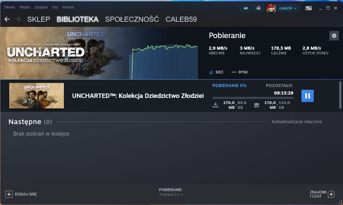Click the plus icon beside DODAJ GRĘ
This screenshot has width=343, height=205.
9,194
